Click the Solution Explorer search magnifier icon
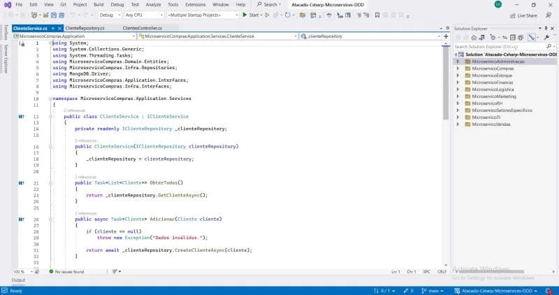This screenshot has width=559, height=295. point(549,46)
